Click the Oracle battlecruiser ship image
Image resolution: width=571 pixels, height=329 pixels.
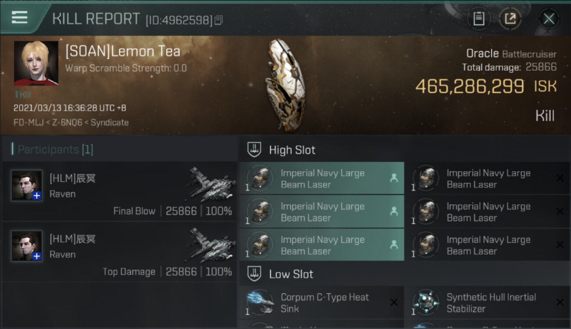click(285, 85)
